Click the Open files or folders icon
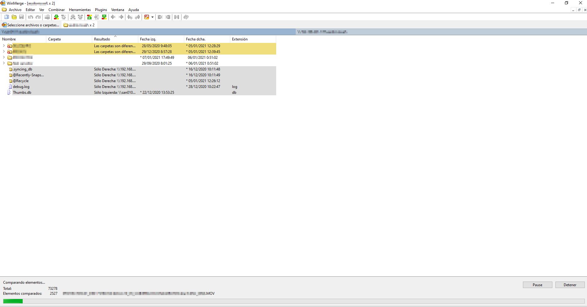Viewport: 587px width, 307px height. [x=14, y=17]
